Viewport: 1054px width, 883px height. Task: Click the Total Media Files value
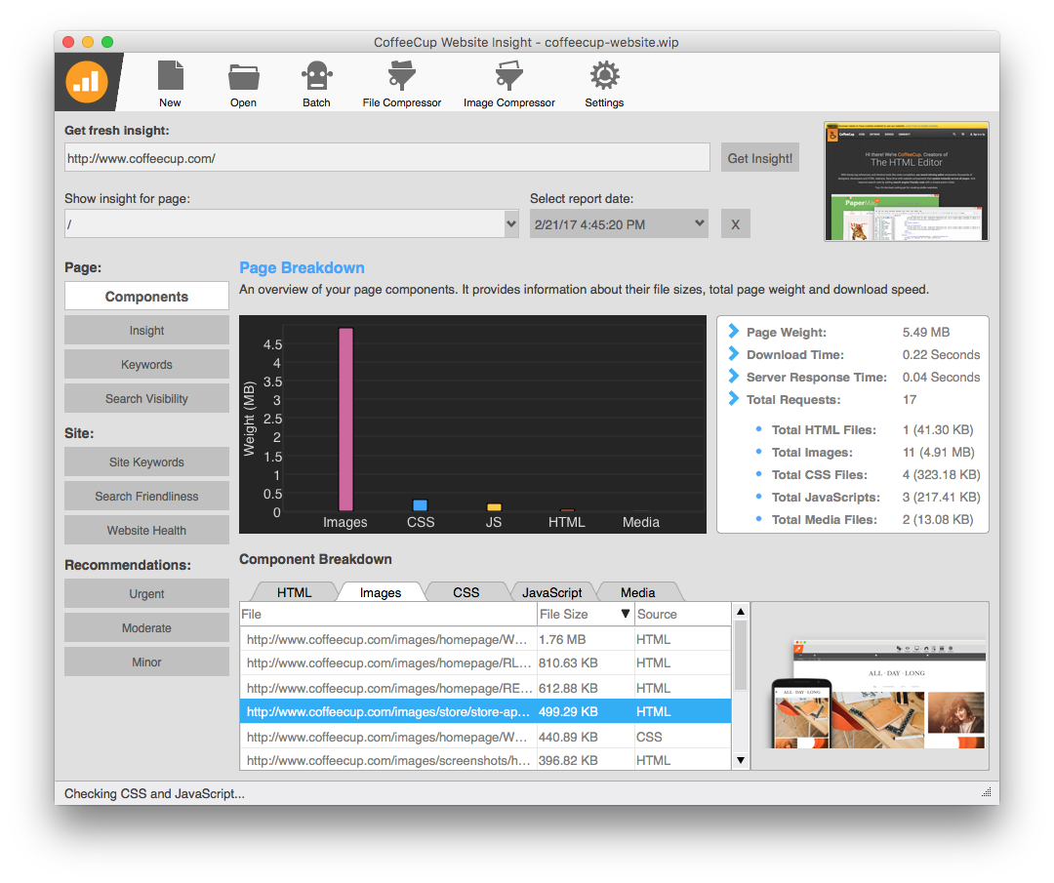tap(938, 519)
